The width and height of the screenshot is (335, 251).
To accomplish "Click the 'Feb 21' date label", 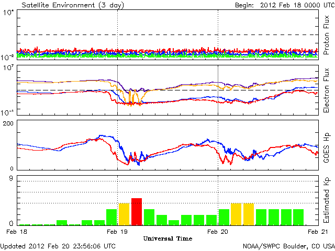I will 318,232.
